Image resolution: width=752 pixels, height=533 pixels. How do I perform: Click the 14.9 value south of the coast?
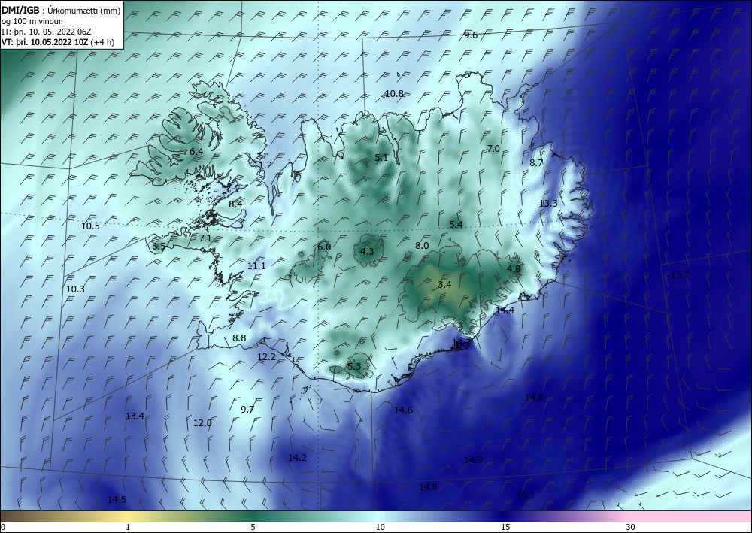[473, 460]
